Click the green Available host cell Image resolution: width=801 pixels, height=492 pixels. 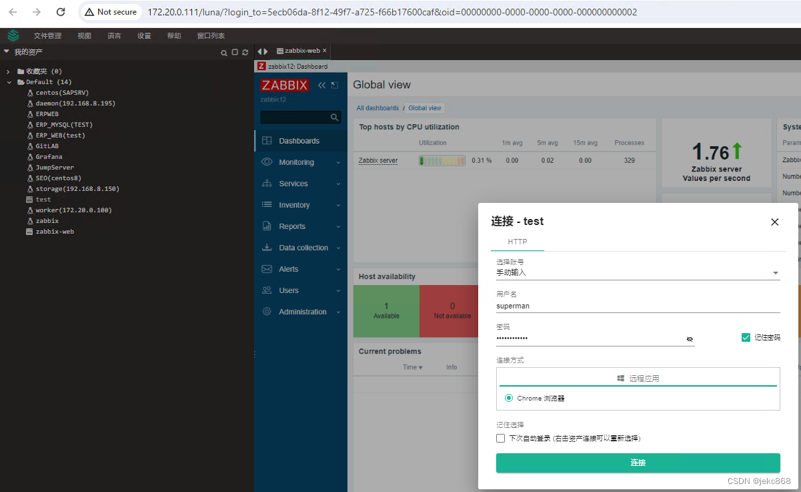(386, 311)
